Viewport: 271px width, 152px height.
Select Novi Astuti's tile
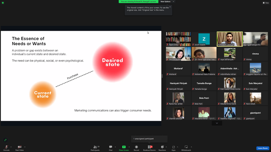255,98
